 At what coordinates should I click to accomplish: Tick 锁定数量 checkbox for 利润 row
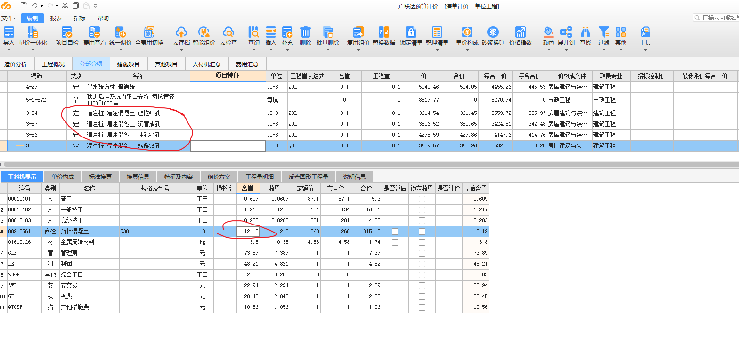[x=422, y=264]
